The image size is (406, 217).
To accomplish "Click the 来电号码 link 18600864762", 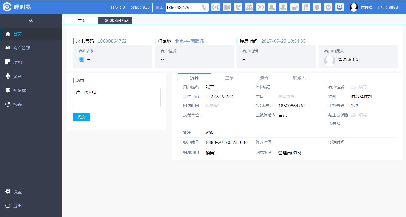I will pos(112,41).
